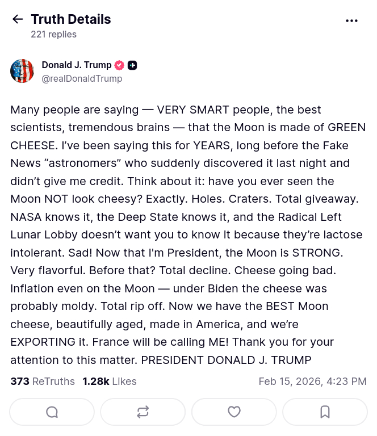The height and width of the screenshot is (436, 377).
Task: Click the red verified badge
Action: pyautogui.click(x=119, y=65)
